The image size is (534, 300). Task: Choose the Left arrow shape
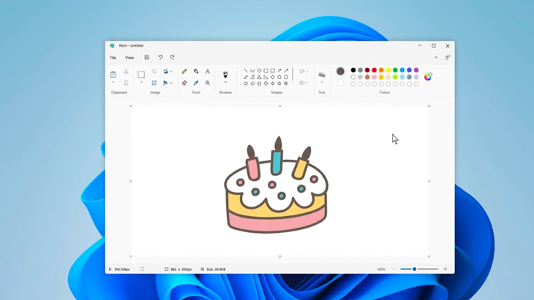coord(252,84)
